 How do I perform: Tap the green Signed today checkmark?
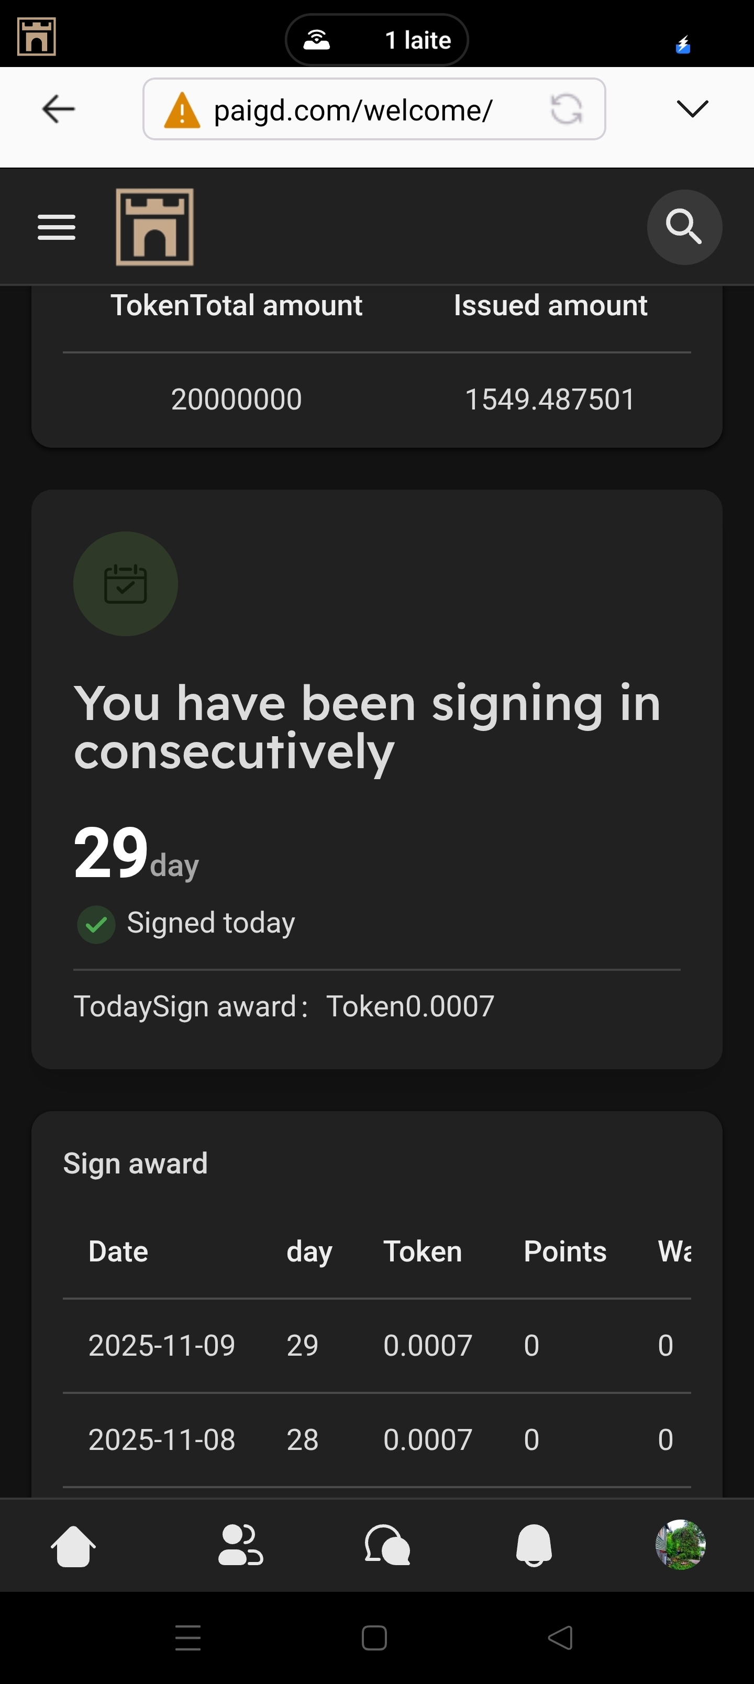[x=96, y=924]
